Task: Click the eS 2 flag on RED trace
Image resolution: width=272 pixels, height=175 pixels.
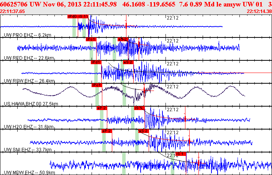Action: click(123, 39)
